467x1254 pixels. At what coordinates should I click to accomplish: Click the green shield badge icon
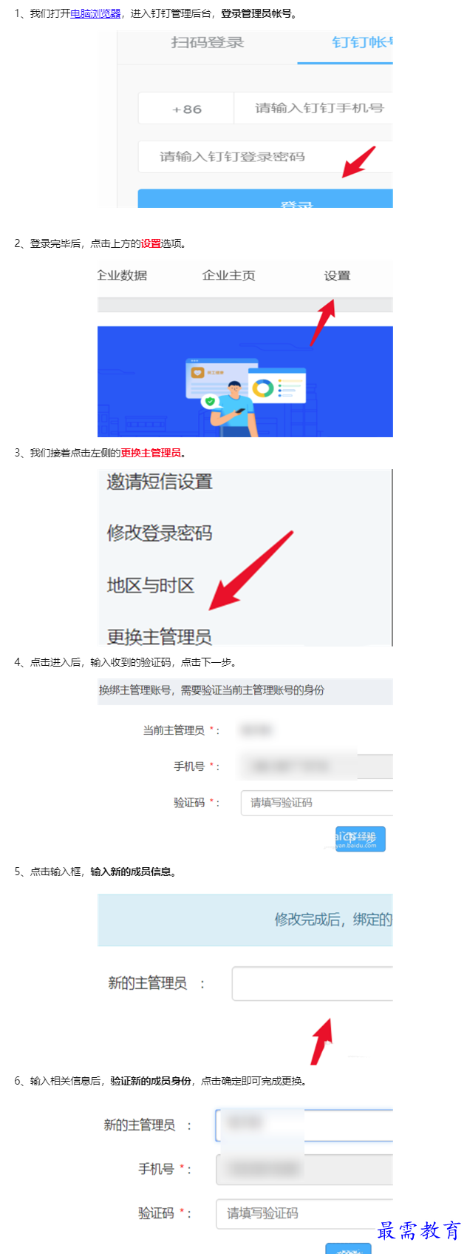point(210,402)
